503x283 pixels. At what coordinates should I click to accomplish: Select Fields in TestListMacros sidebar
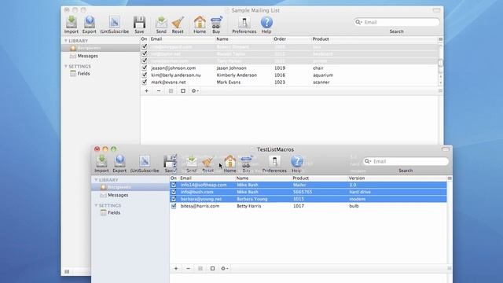(114, 212)
